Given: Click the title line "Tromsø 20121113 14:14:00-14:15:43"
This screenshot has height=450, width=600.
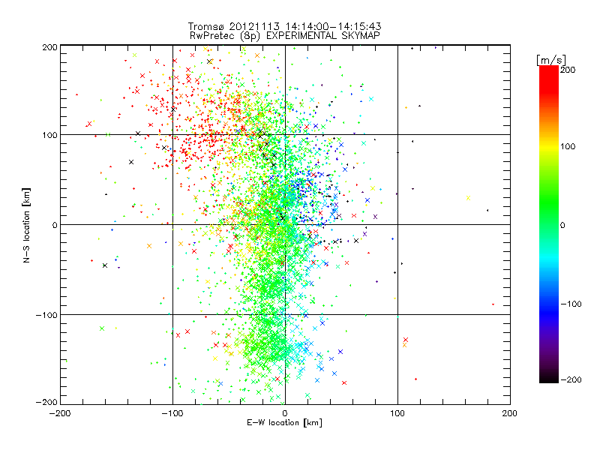Looking at the screenshot, I should pos(284,26).
